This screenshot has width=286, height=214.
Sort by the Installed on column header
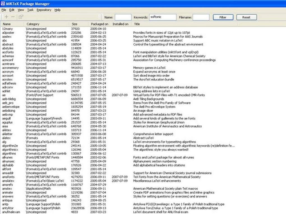[x=121, y=24]
